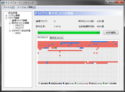This screenshot has height=92, width=125.
Task: Switch to the クラスタマップ tab
Action: click(x=43, y=37)
